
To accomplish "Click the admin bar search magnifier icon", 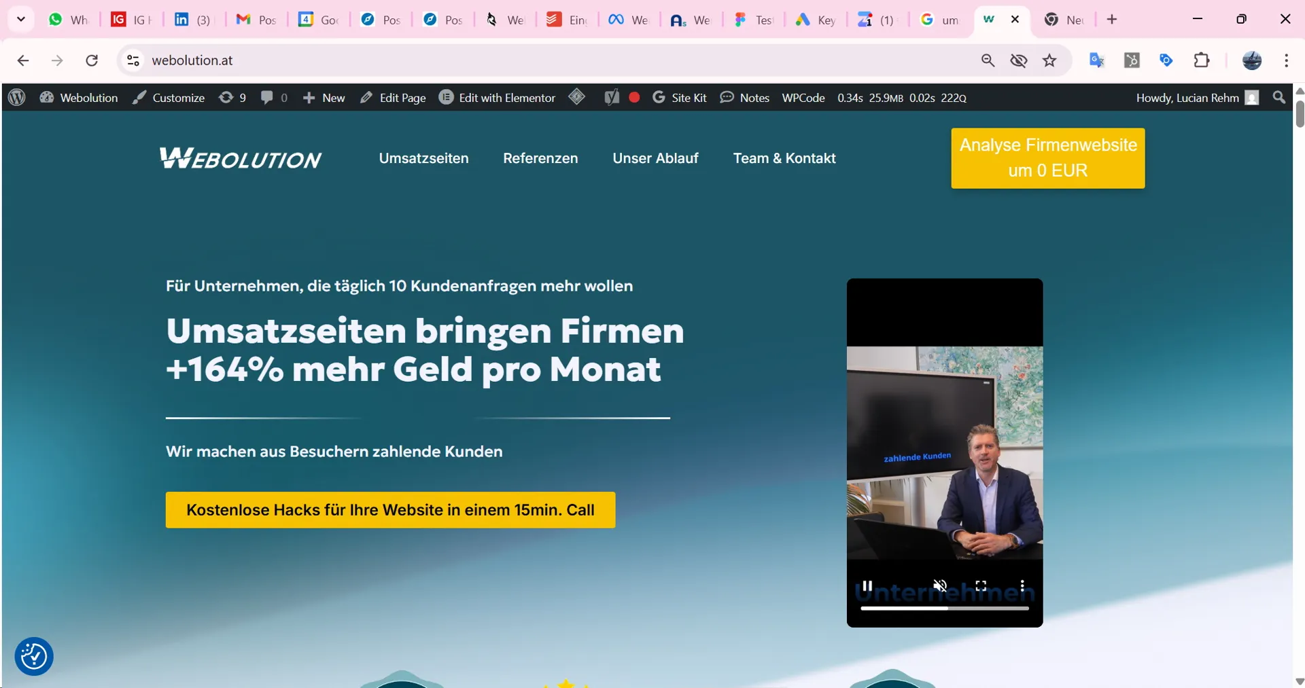I will pos(1278,98).
